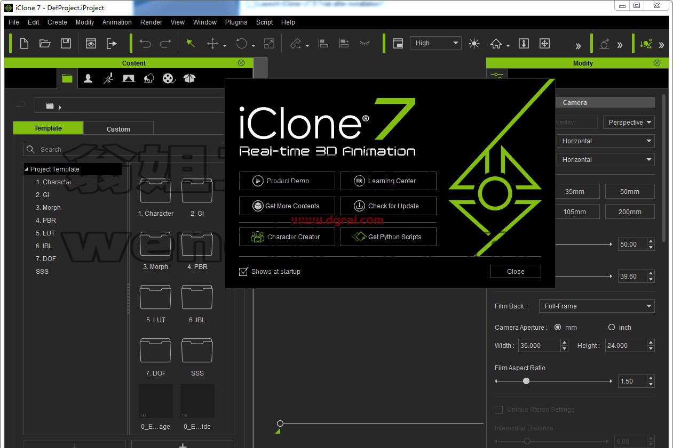Click the vertical arrows camera icon
This screenshot has width=673, height=448.
(524, 44)
